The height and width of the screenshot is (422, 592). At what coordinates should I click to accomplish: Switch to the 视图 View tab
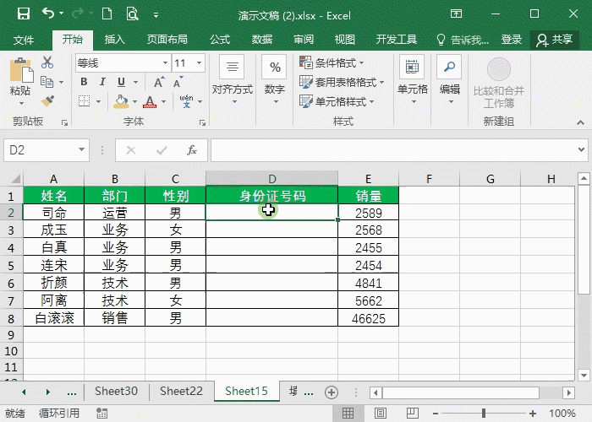(x=345, y=40)
